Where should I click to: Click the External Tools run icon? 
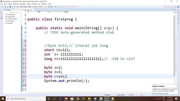(29, 7)
